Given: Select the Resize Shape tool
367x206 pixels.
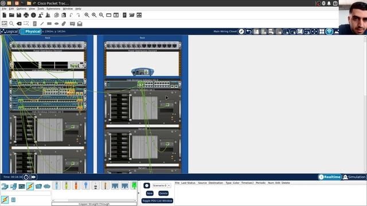Looking at the screenshot, I should (26, 23).
